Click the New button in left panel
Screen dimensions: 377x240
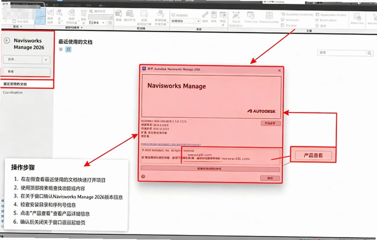27,71
